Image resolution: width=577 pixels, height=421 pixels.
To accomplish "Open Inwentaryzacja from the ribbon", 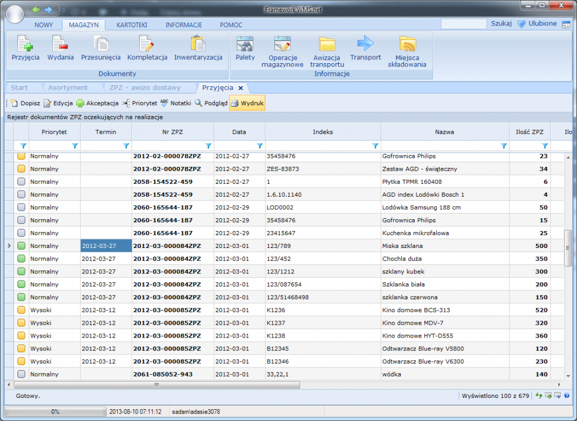I will tap(198, 44).
